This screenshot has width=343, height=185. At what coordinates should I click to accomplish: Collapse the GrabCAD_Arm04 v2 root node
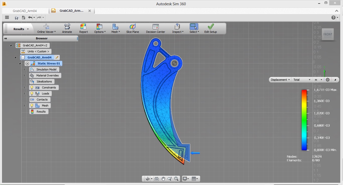pos(11,45)
